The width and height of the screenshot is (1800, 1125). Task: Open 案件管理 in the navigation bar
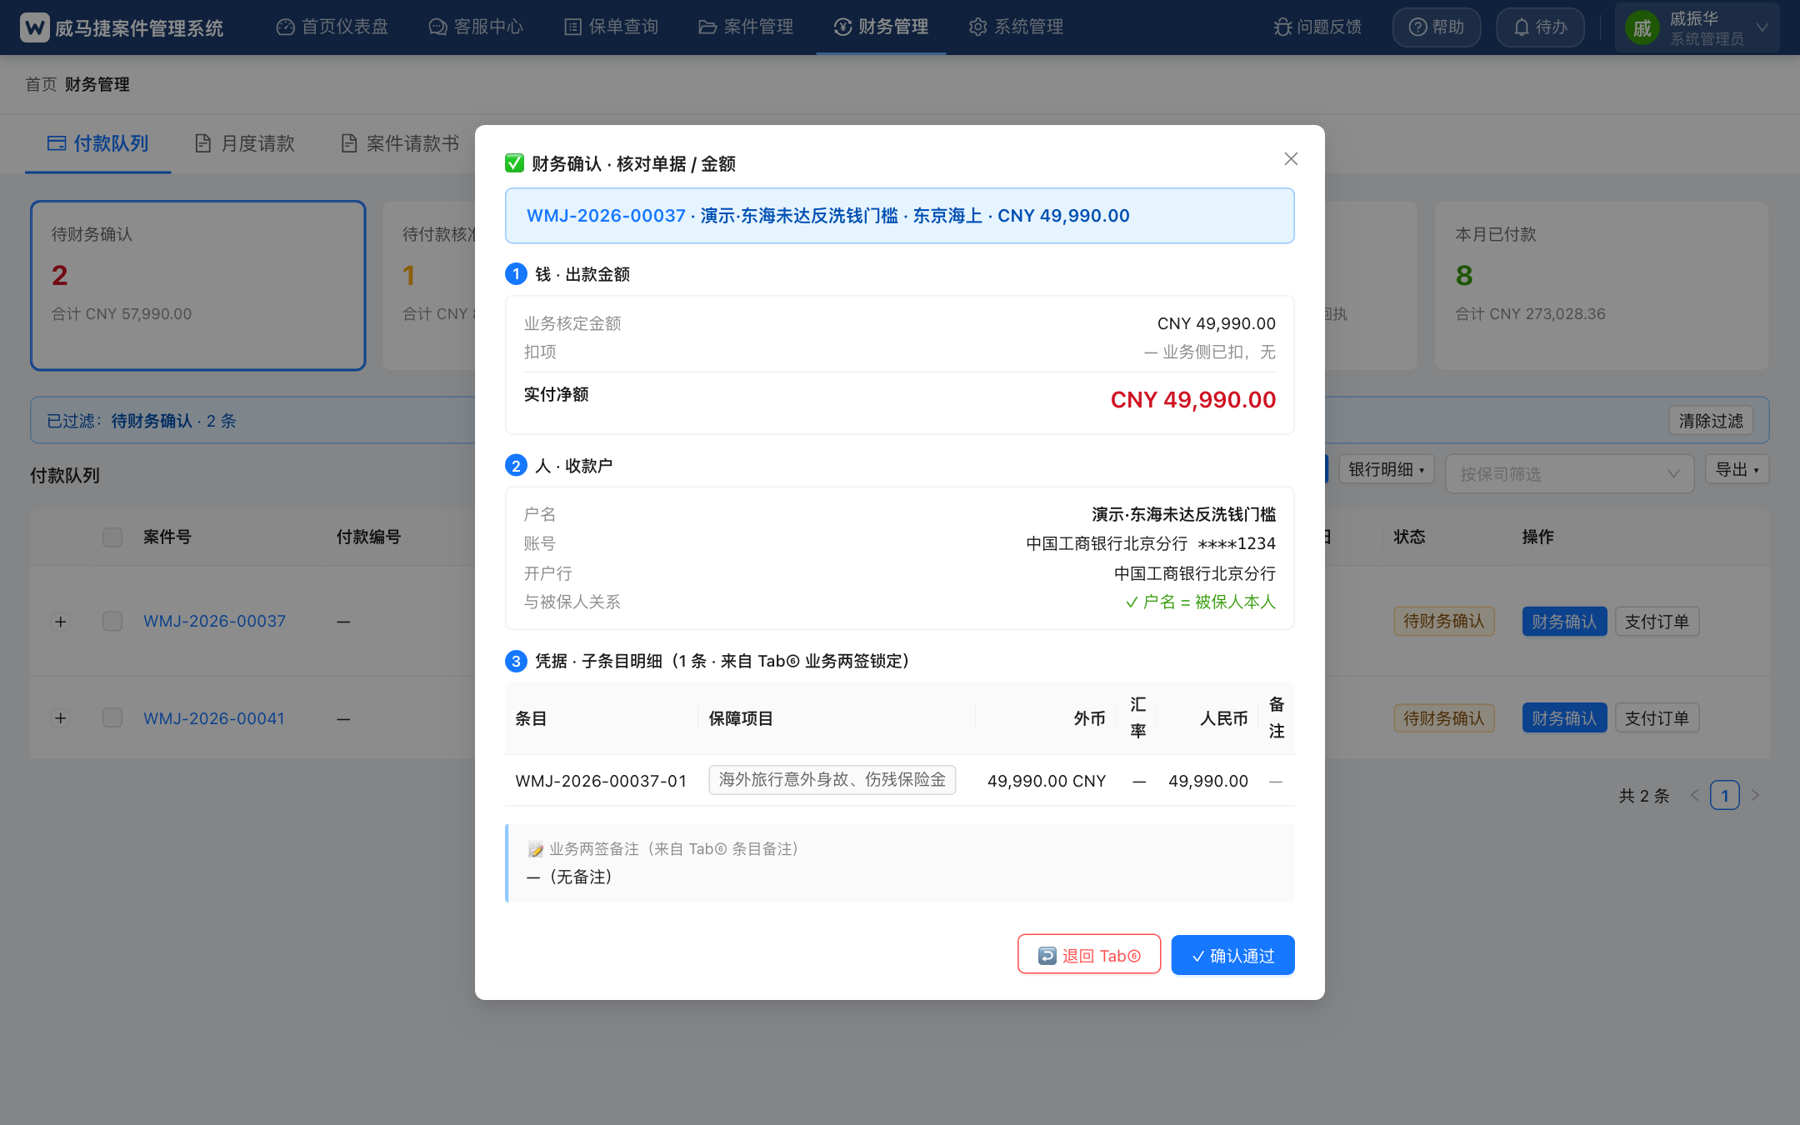(x=746, y=27)
